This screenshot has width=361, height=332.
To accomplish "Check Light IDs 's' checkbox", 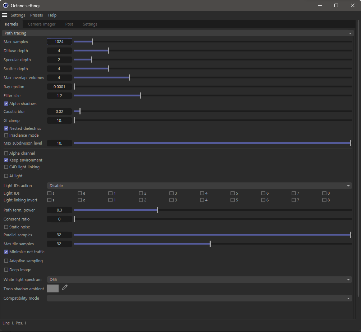I will (49, 193).
